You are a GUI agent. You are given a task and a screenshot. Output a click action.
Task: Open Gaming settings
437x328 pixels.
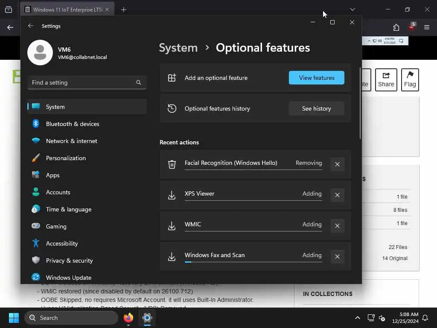(87, 226)
